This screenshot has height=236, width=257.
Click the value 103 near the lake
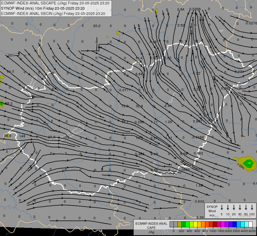(x=66, y=137)
